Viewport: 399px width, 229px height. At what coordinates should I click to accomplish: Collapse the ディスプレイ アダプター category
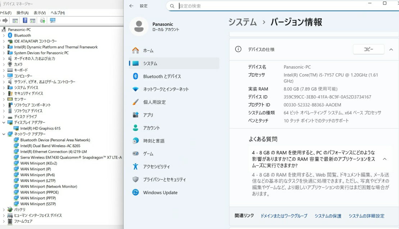pos(4,123)
